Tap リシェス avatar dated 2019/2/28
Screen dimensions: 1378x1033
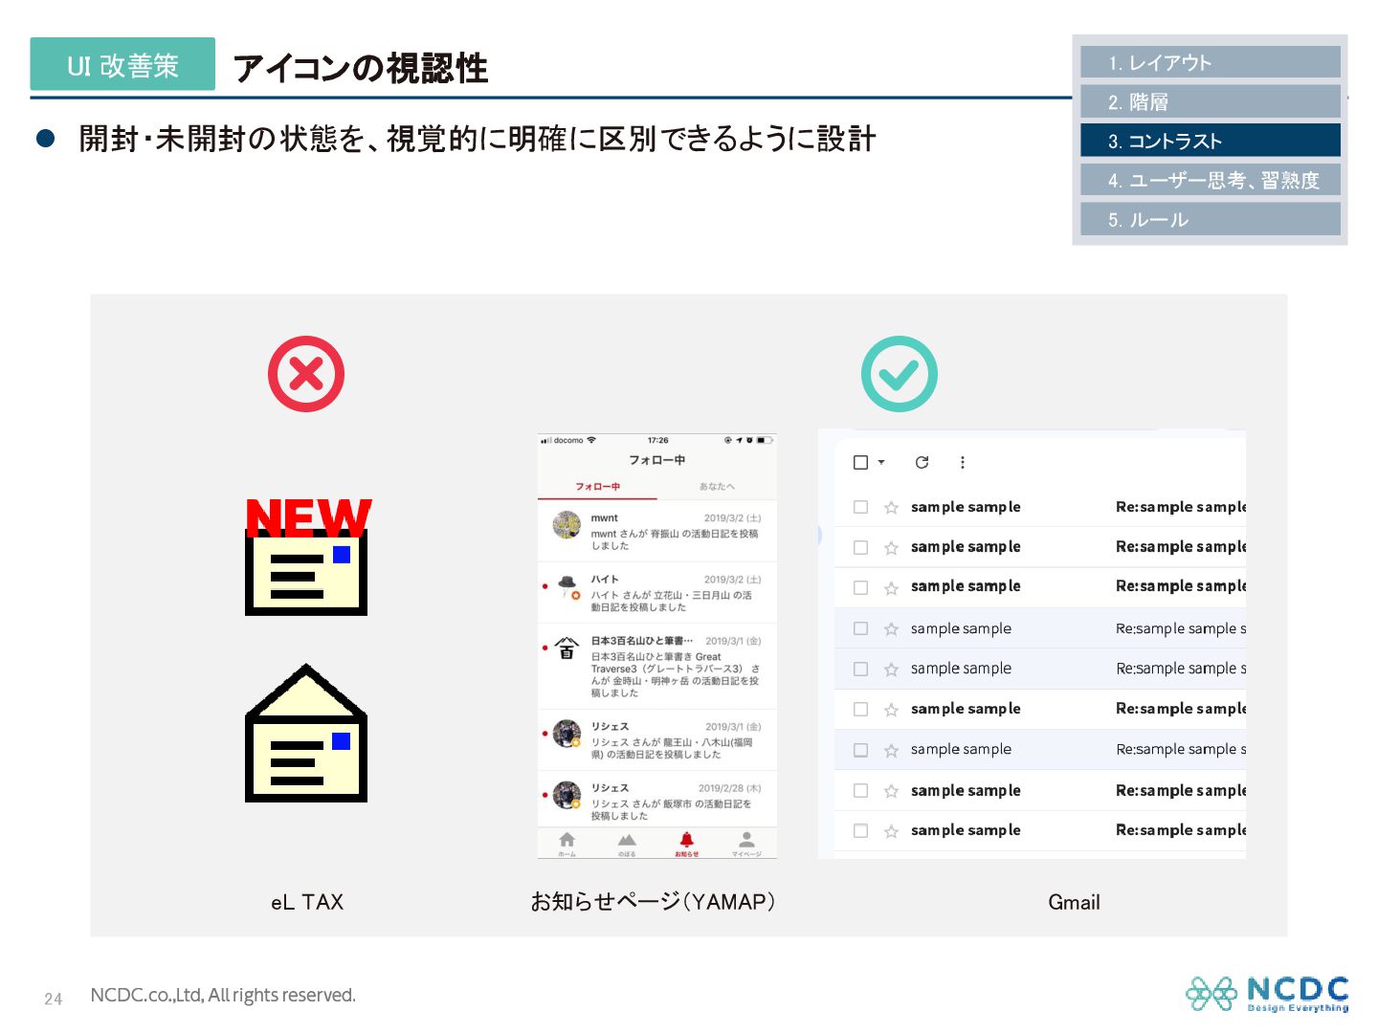pyautogui.click(x=567, y=795)
